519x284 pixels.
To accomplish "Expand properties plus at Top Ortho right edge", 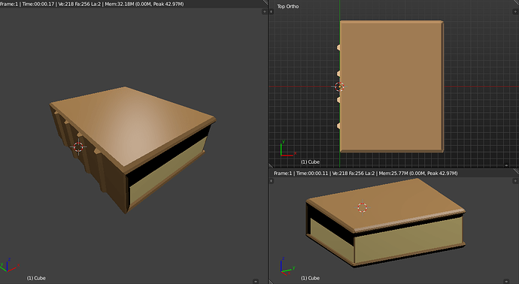I will pyautogui.click(x=515, y=11).
